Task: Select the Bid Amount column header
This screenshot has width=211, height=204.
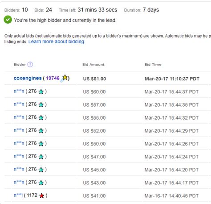Action: click(93, 64)
